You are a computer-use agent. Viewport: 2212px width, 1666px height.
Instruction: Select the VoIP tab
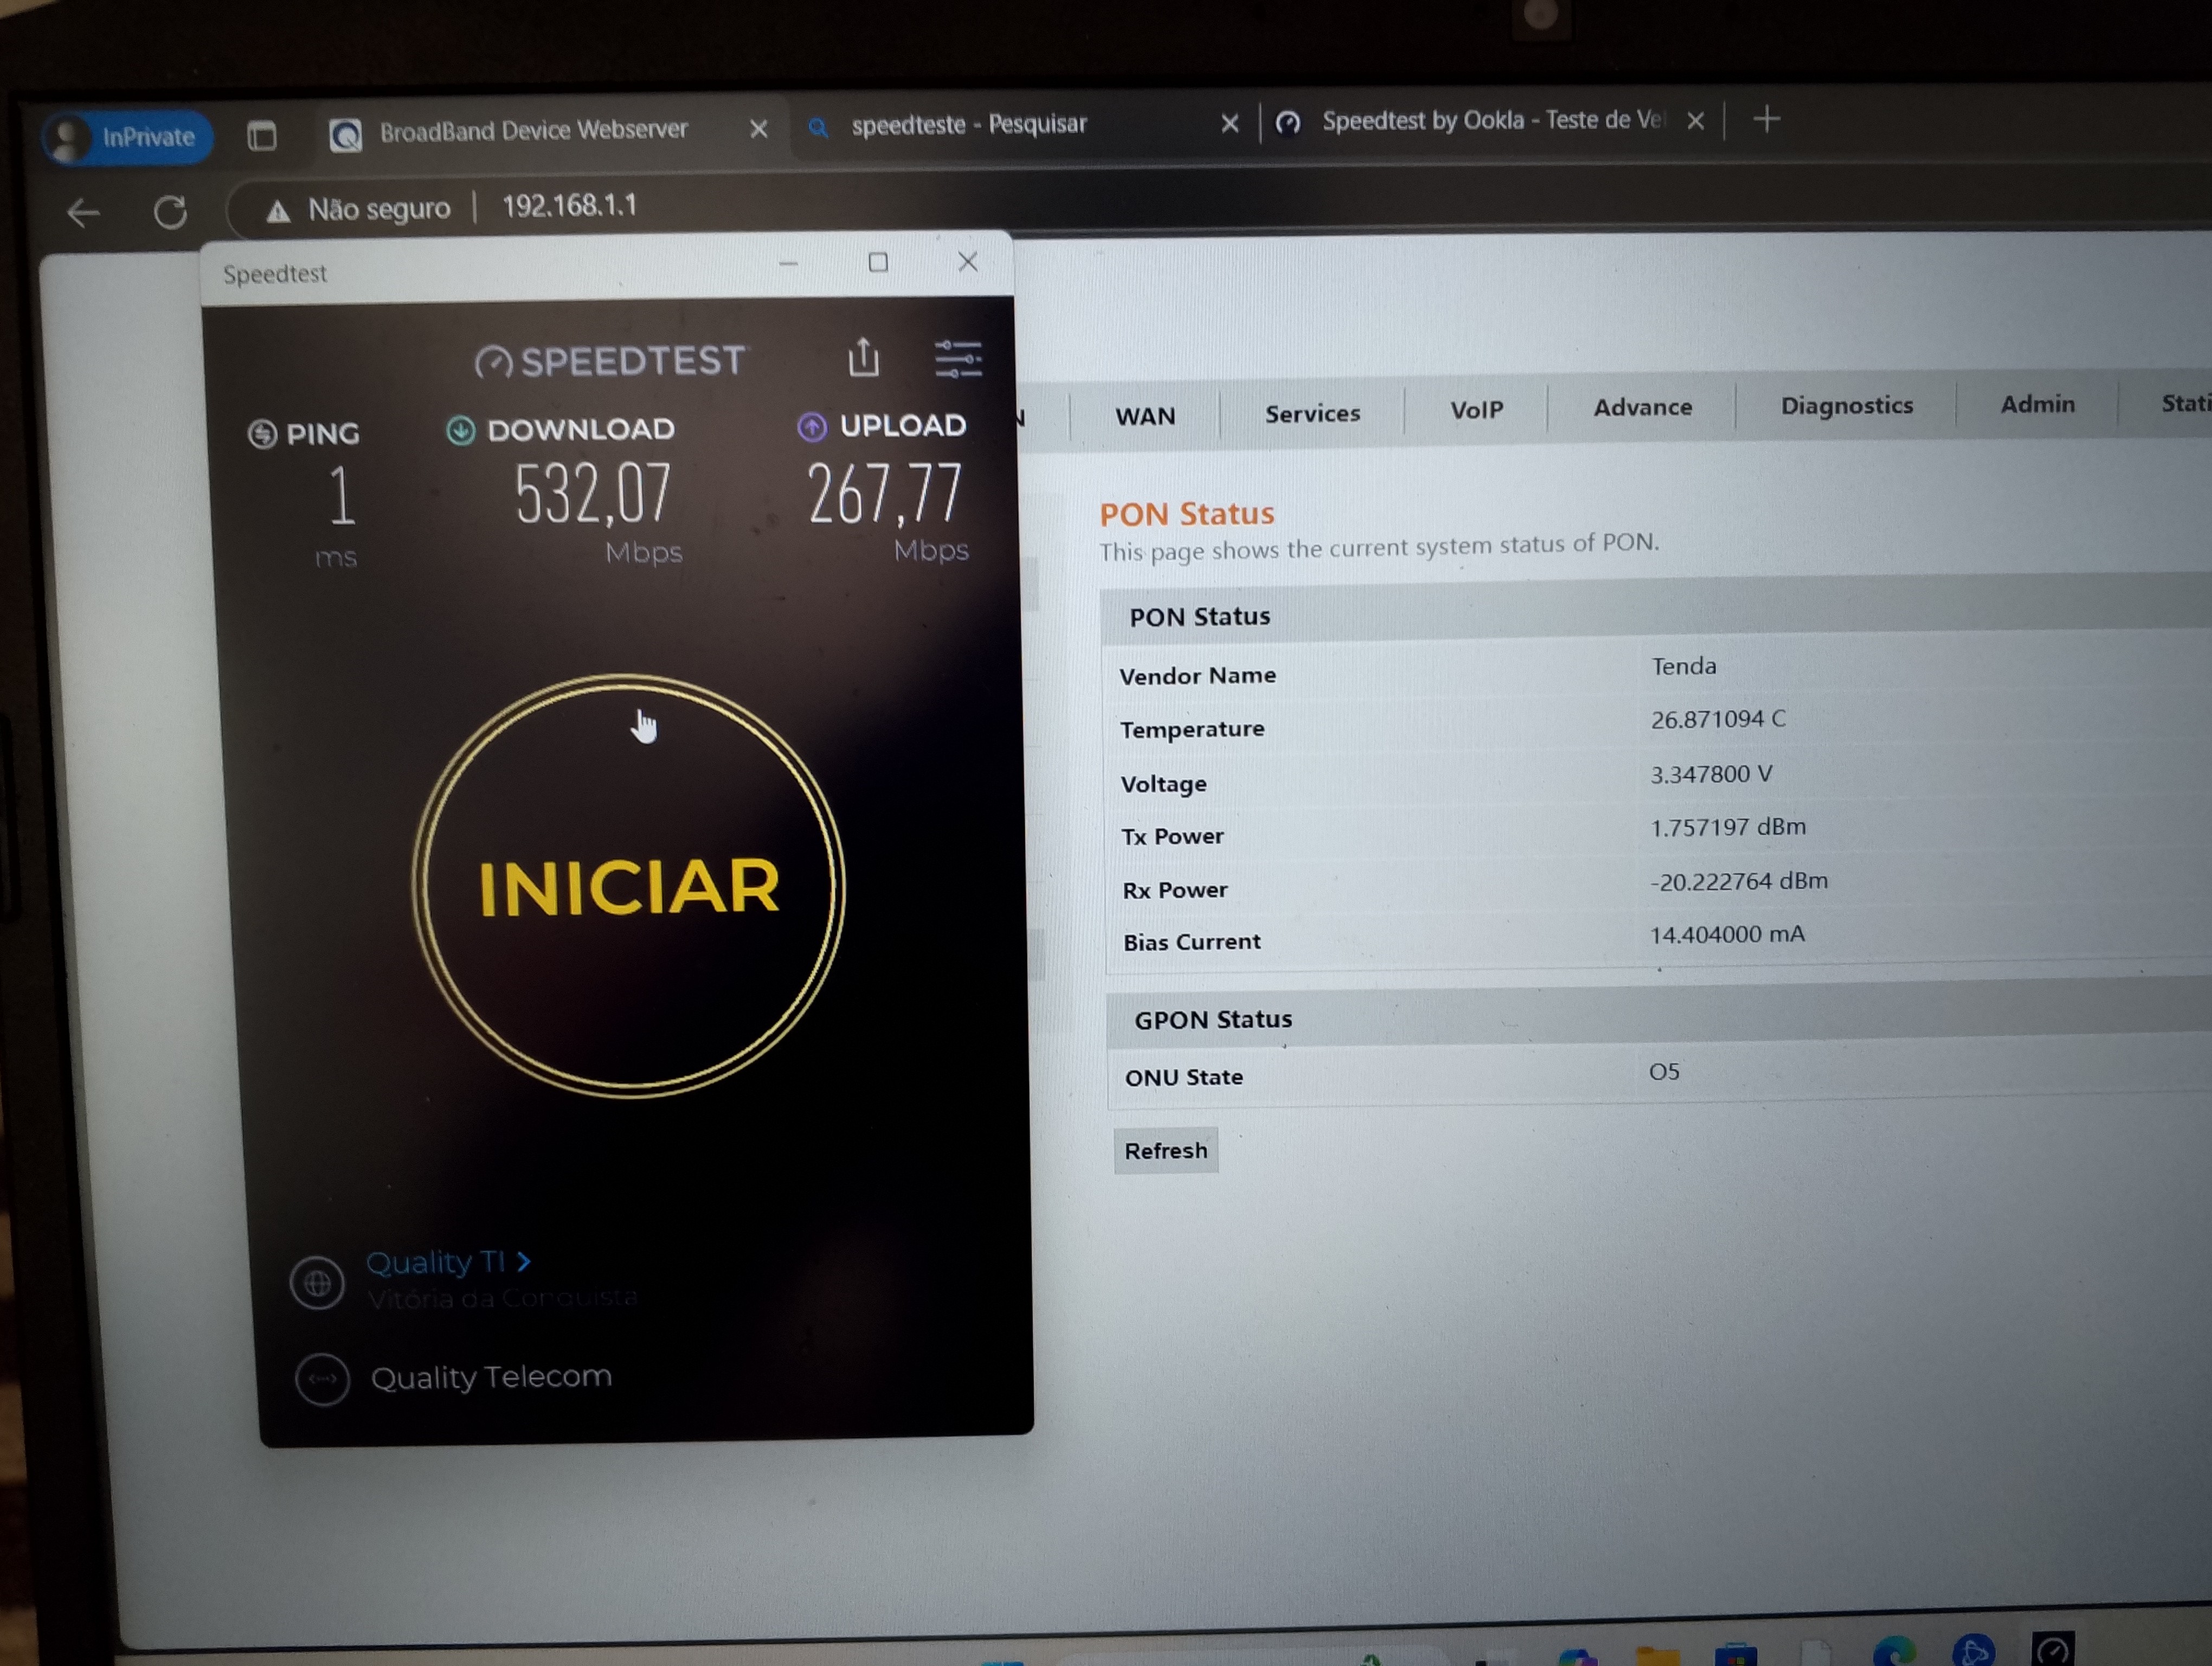click(x=1476, y=410)
